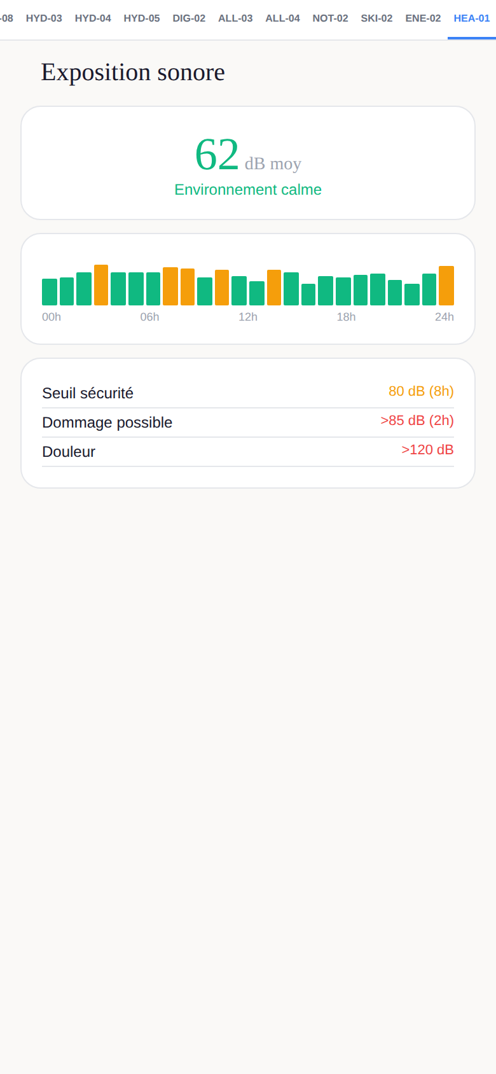The height and width of the screenshot is (1074, 496).
Task: Click the 62 dB average reading
Action: click(248, 155)
